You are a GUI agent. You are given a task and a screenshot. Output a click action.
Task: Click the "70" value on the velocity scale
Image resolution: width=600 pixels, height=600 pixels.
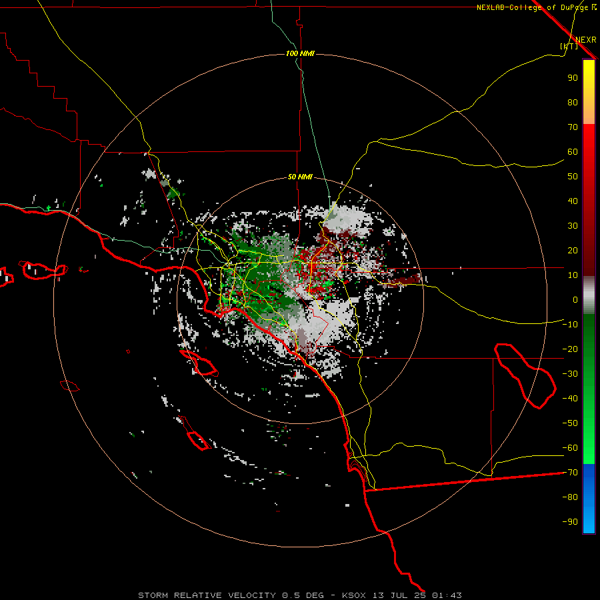pyautogui.click(x=573, y=127)
